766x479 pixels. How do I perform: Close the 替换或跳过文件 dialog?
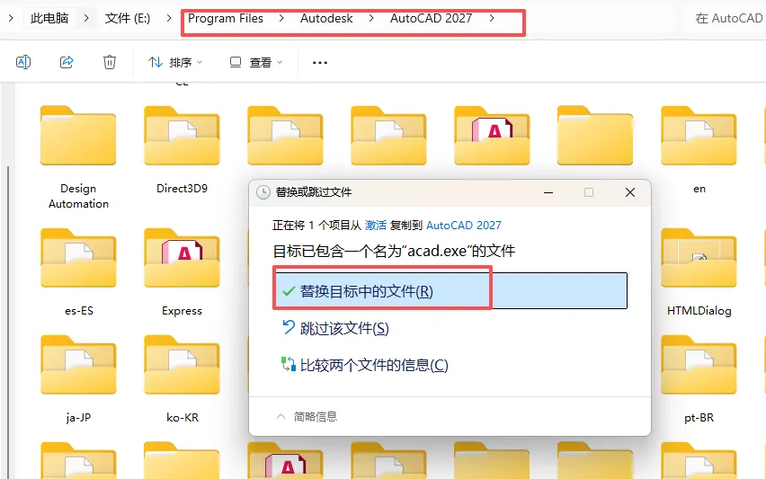[x=630, y=192]
